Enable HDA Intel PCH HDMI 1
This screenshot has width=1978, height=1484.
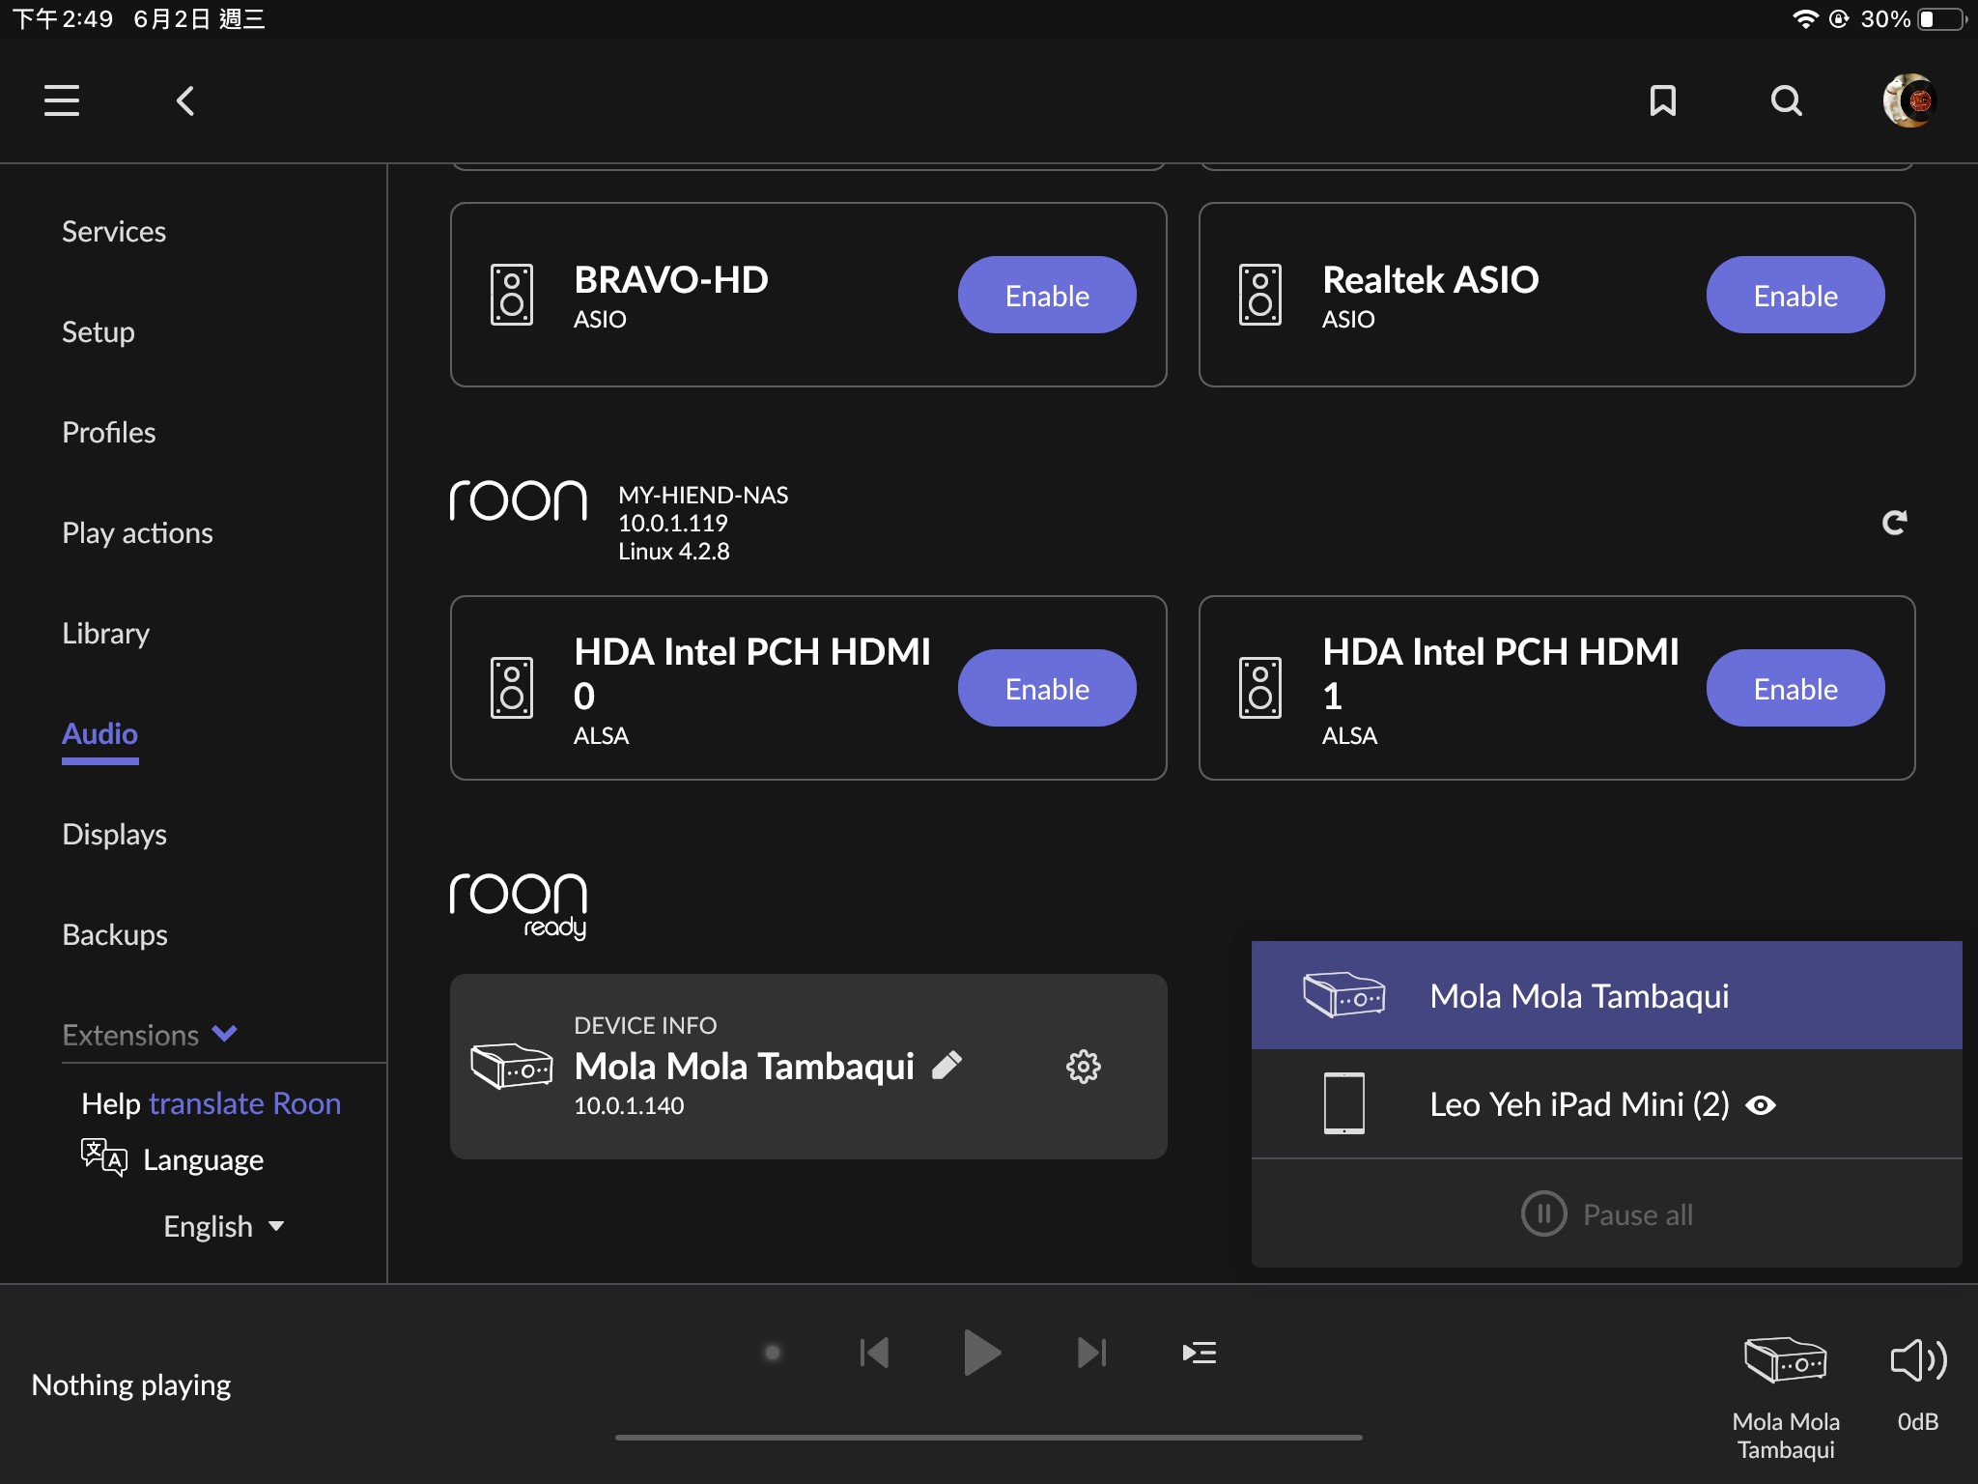click(1795, 688)
